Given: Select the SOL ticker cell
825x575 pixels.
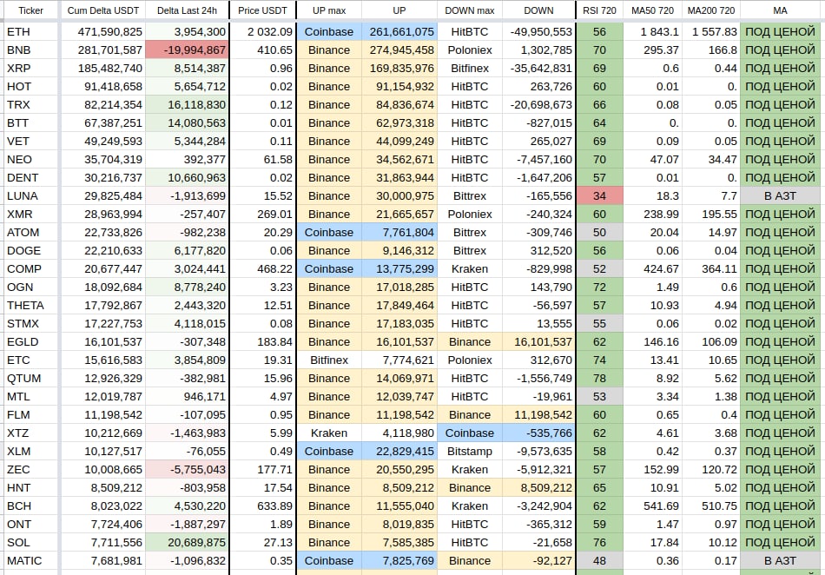Looking at the screenshot, I should 30,542.
